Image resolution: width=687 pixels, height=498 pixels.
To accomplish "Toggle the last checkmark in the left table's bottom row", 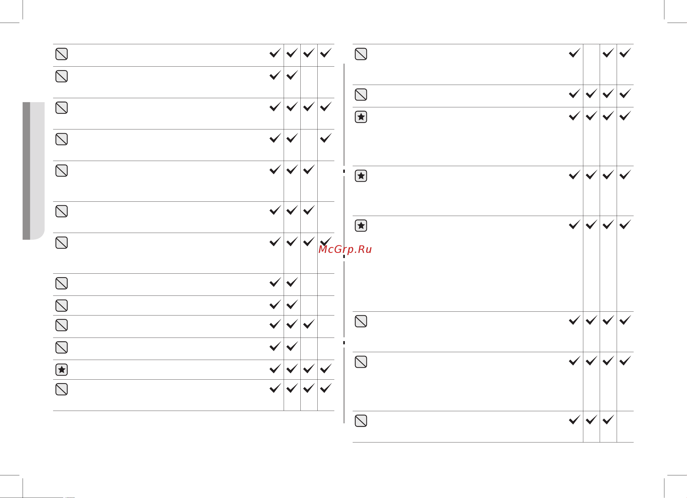I will [x=326, y=388].
